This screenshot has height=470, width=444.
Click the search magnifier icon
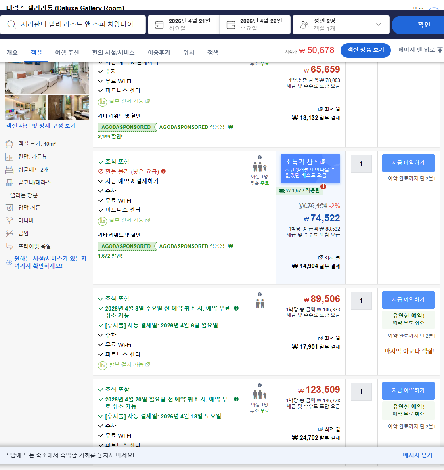(11, 25)
